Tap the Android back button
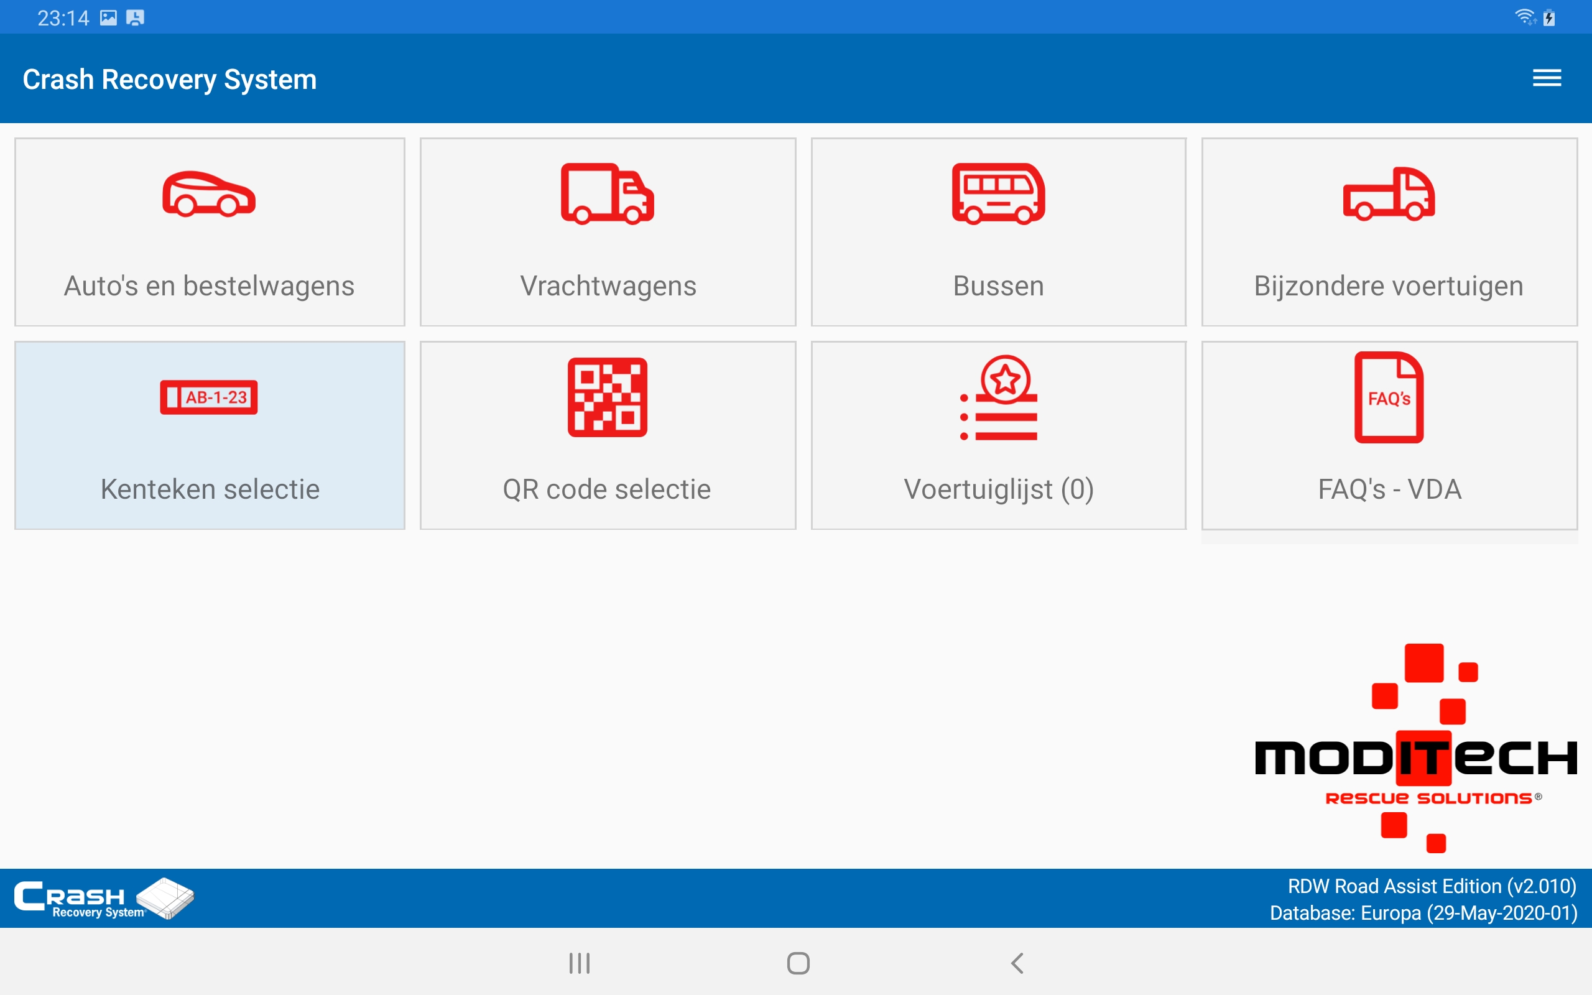The height and width of the screenshot is (995, 1592). (x=1017, y=963)
